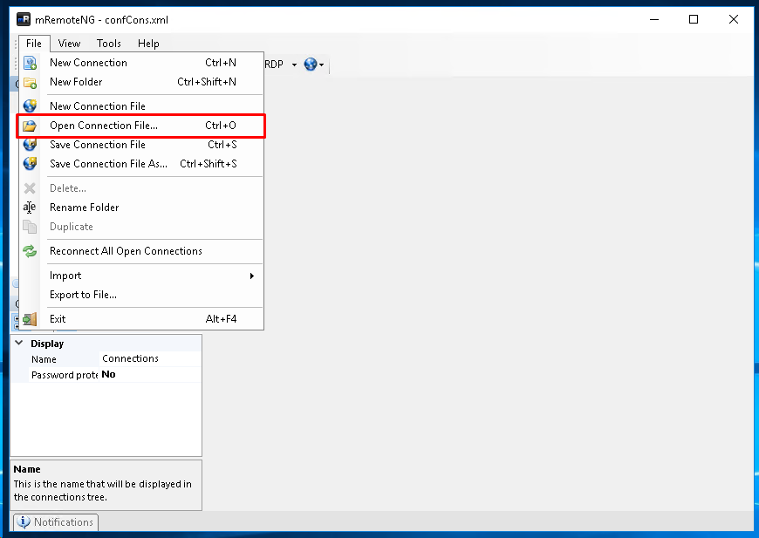Maximize the mRemoteNG window

coord(694,19)
